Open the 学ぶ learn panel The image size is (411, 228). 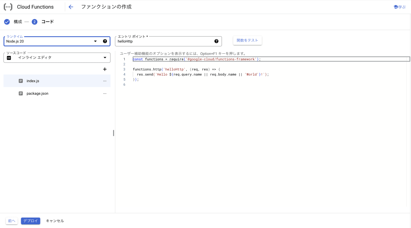pos(399,7)
